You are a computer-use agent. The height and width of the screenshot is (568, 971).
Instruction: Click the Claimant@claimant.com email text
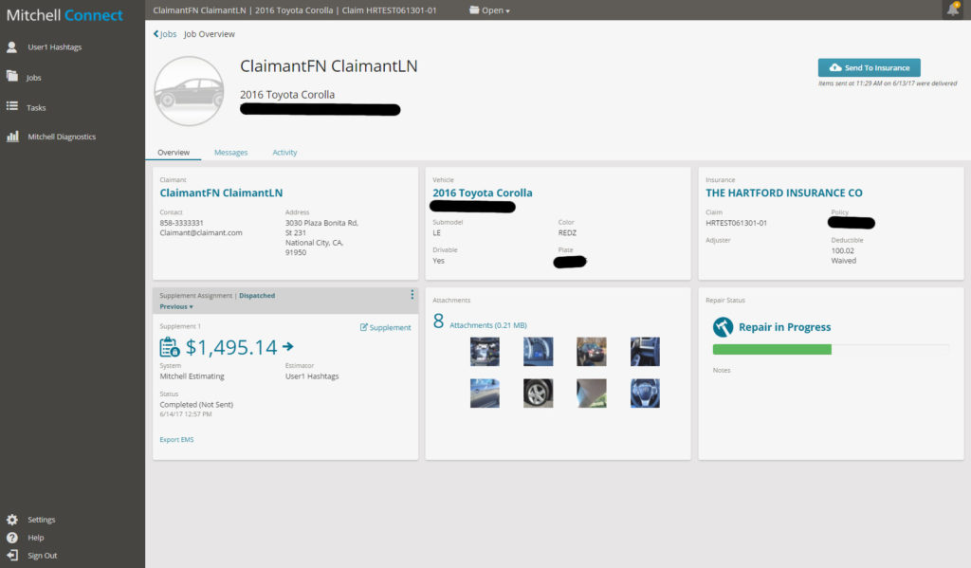201,233
